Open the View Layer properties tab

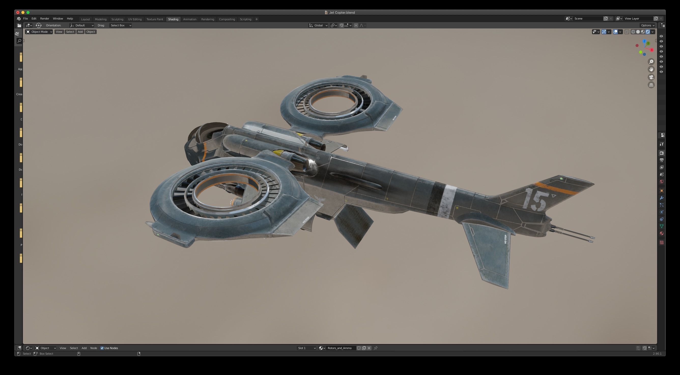coord(661,167)
